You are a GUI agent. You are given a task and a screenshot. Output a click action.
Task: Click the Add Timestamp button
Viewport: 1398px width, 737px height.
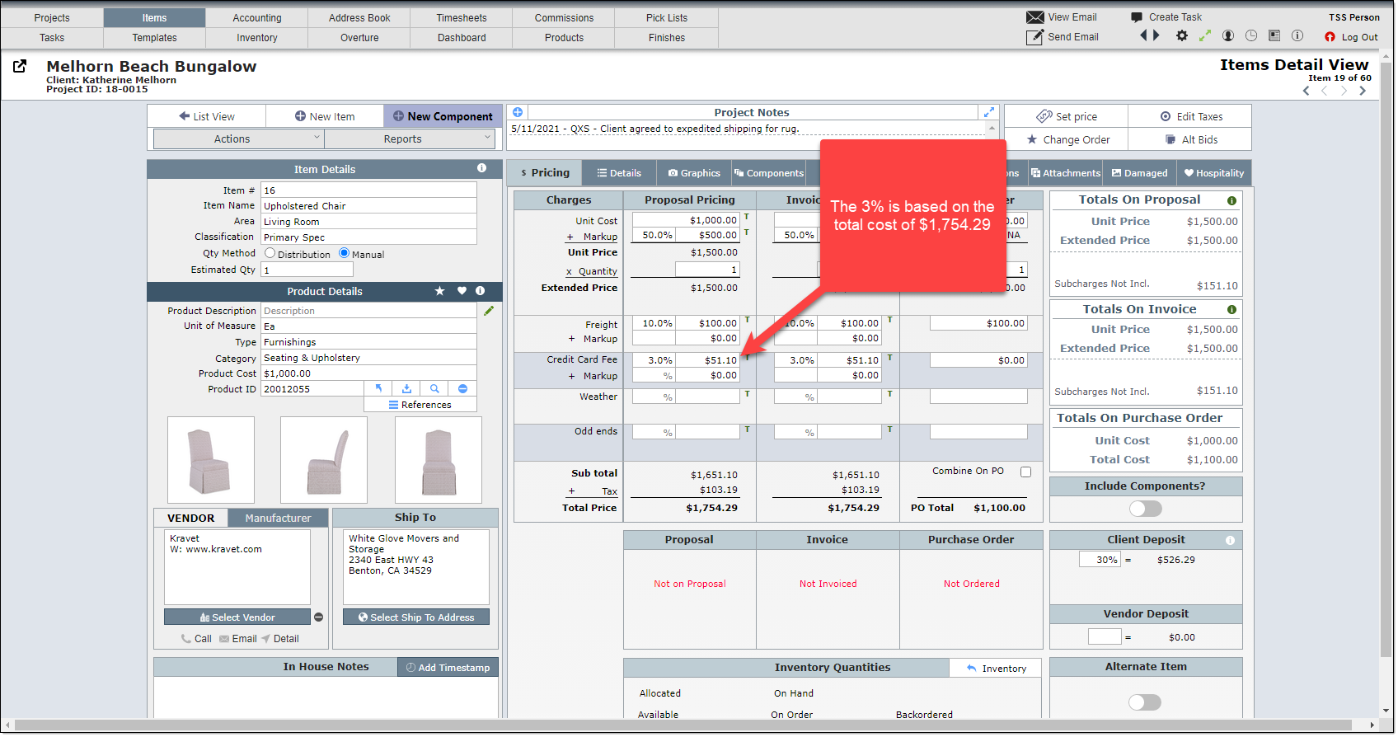tap(448, 668)
